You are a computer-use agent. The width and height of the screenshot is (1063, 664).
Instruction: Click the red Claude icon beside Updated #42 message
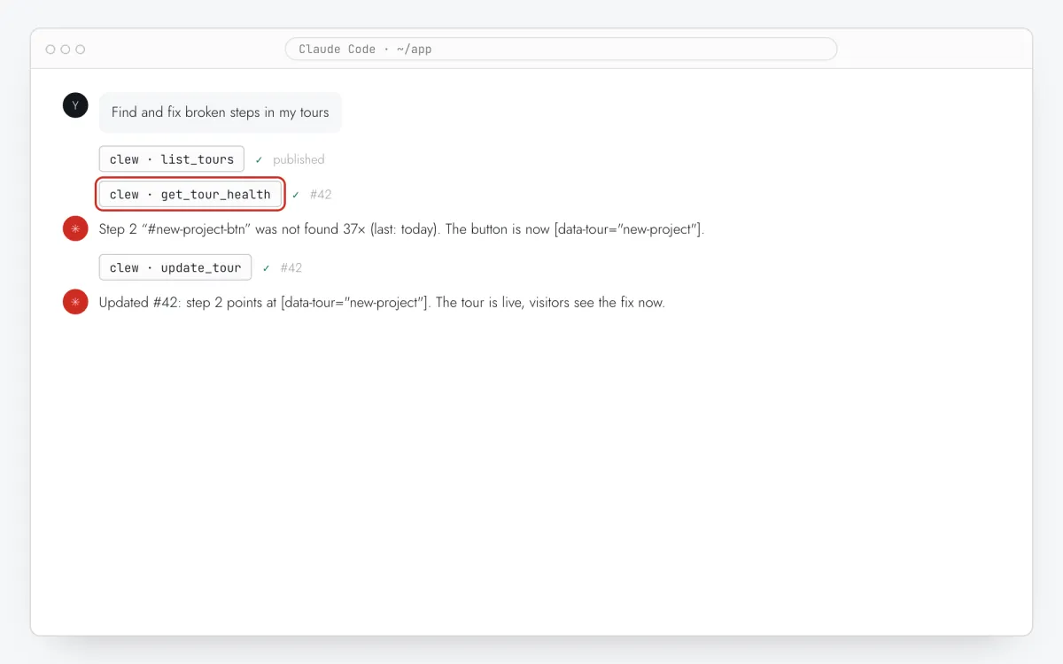[75, 303]
